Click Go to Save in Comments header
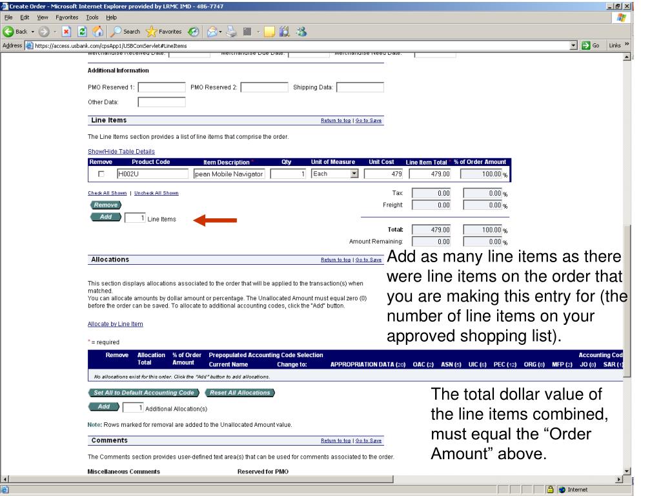The height and width of the screenshot is (496, 661). tap(369, 440)
